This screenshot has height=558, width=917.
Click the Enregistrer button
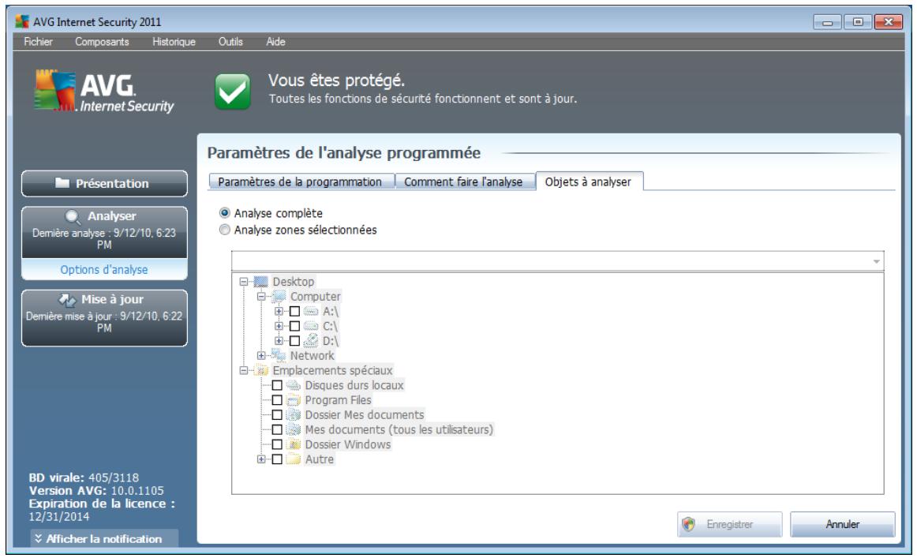point(730,525)
